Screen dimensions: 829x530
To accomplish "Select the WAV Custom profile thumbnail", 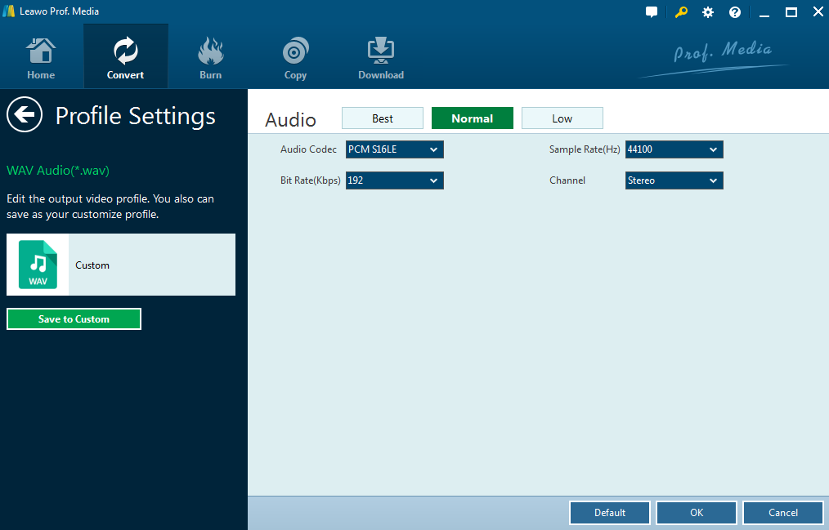I will pyautogui.click(x=38, y=265).
